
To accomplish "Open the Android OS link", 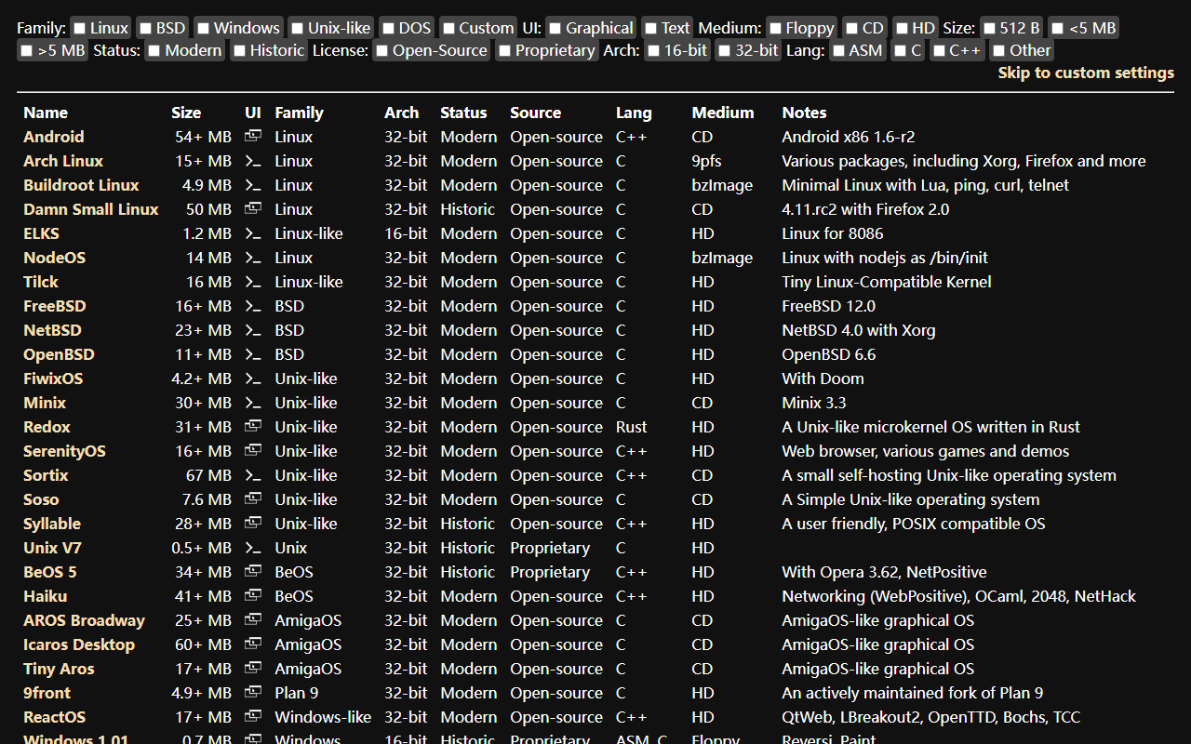I will [x=54, y=137].
